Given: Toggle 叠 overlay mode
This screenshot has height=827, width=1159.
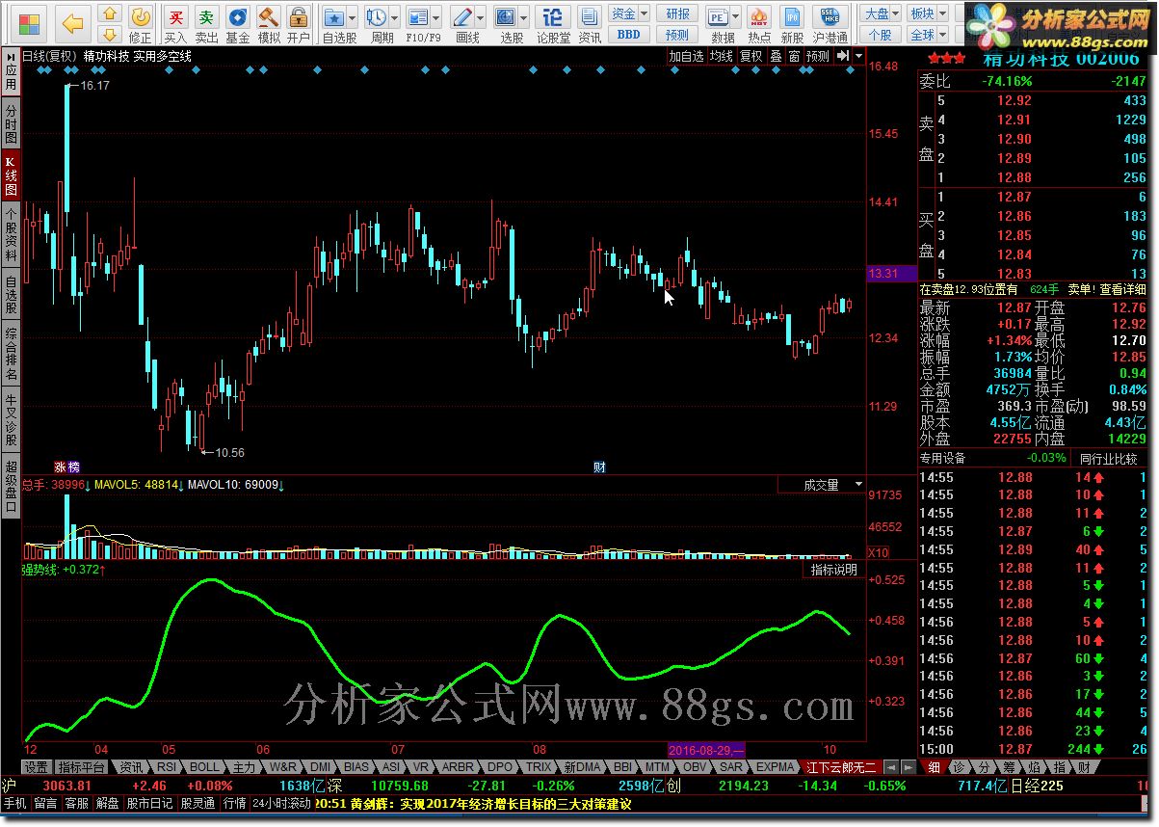Looking at the screenshot, I should [776, 56].
